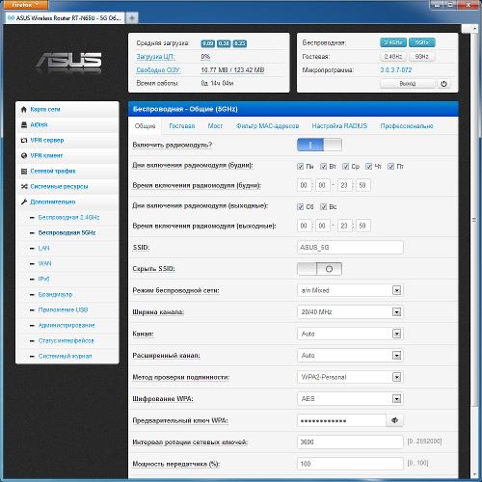Screen dimensions: 482x482
Task: Open the network map home icon
Action: click(23, 109)
